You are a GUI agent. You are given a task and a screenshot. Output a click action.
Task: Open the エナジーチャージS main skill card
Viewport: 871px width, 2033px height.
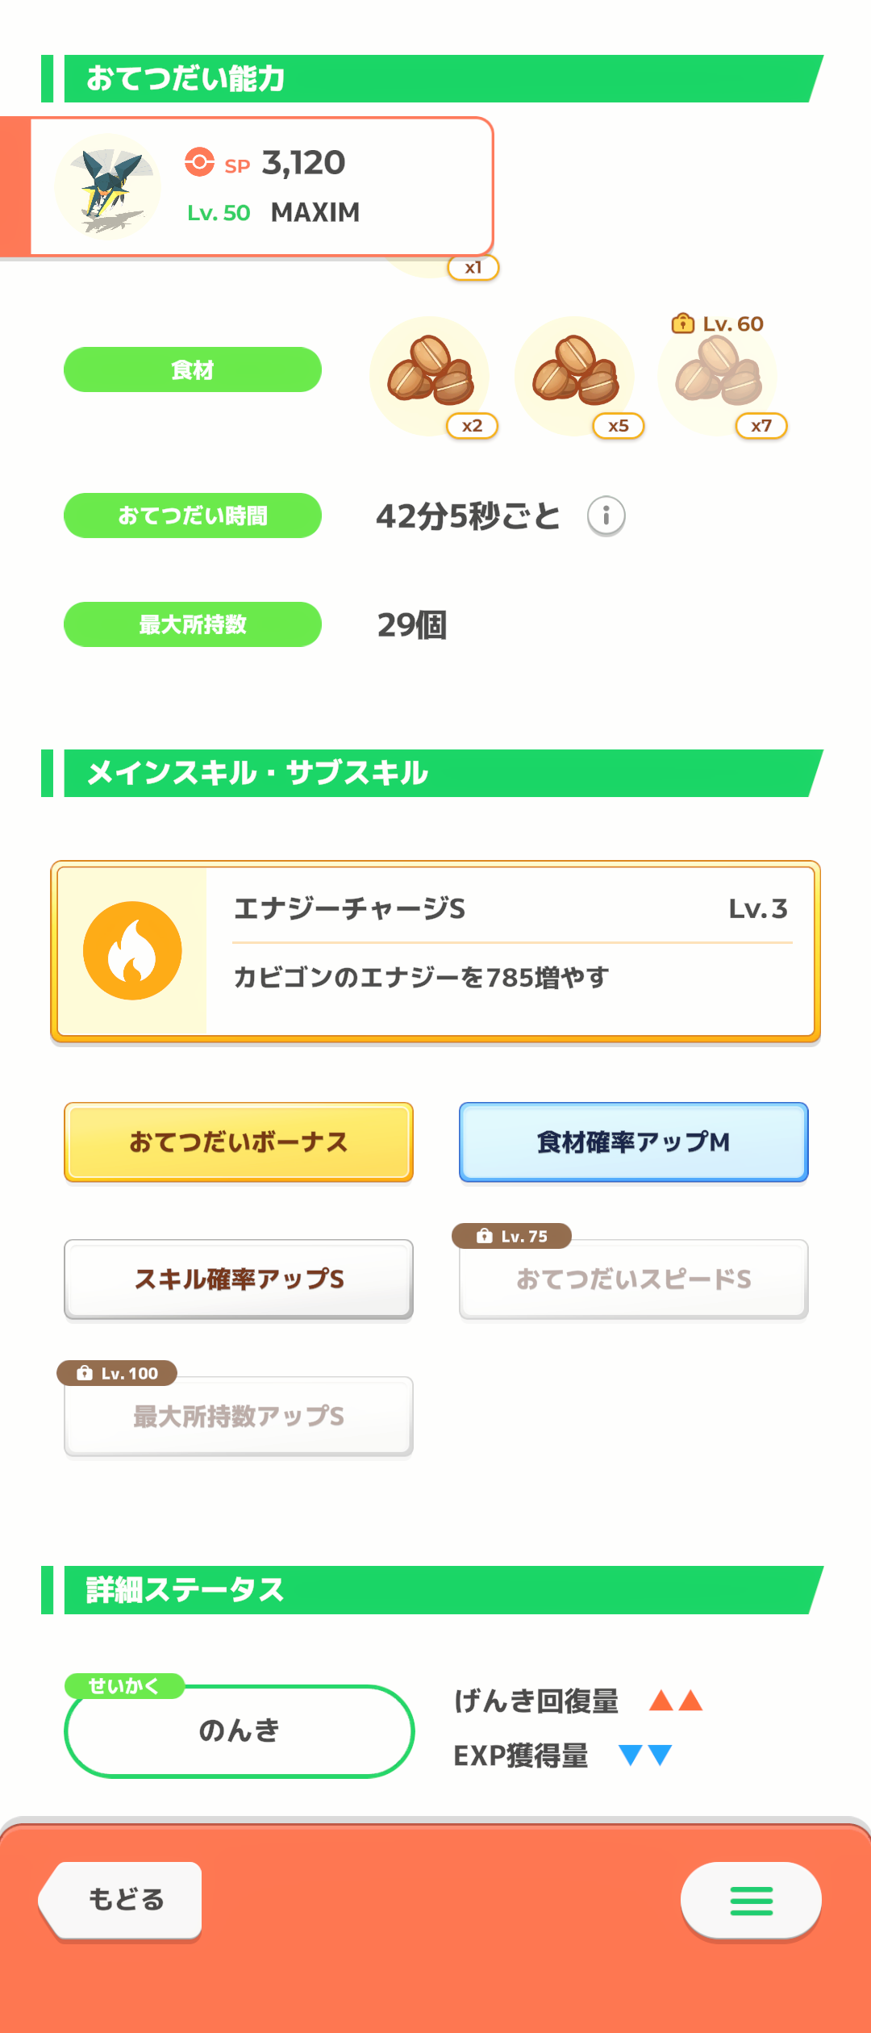pos(435,952)
